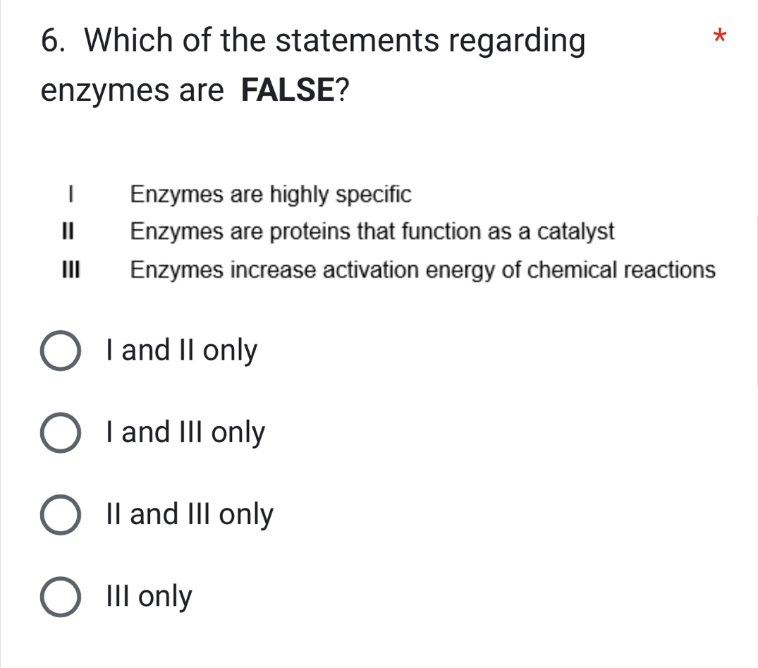The width and height of the screenshot is (758, 668).
Task: Click the roman numeral 'I' label
Action: tap(70, 195)
